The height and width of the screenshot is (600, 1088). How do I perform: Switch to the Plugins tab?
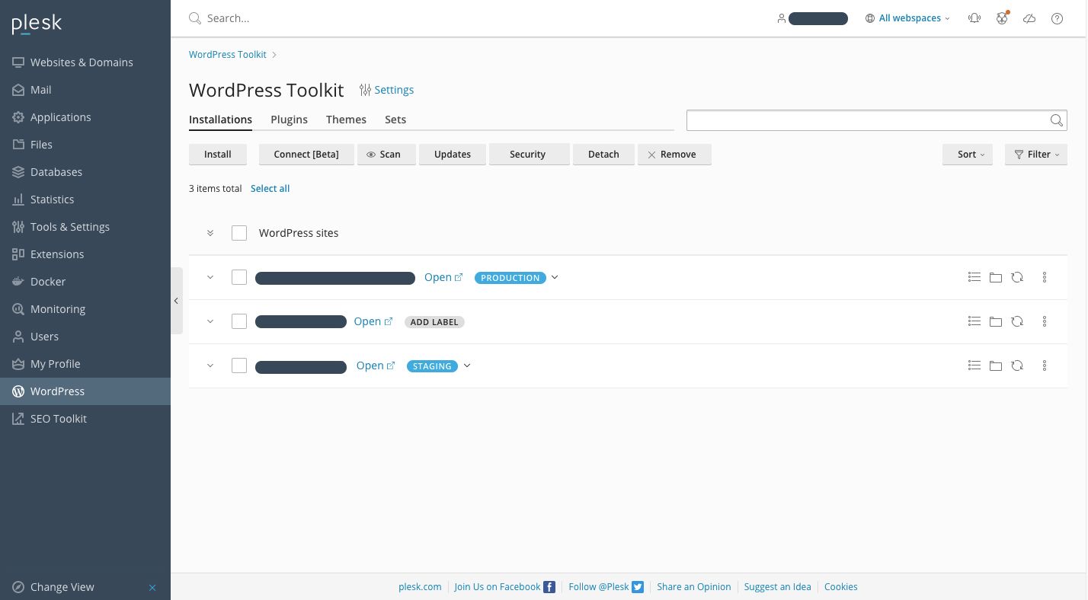(x=289, y=120)
